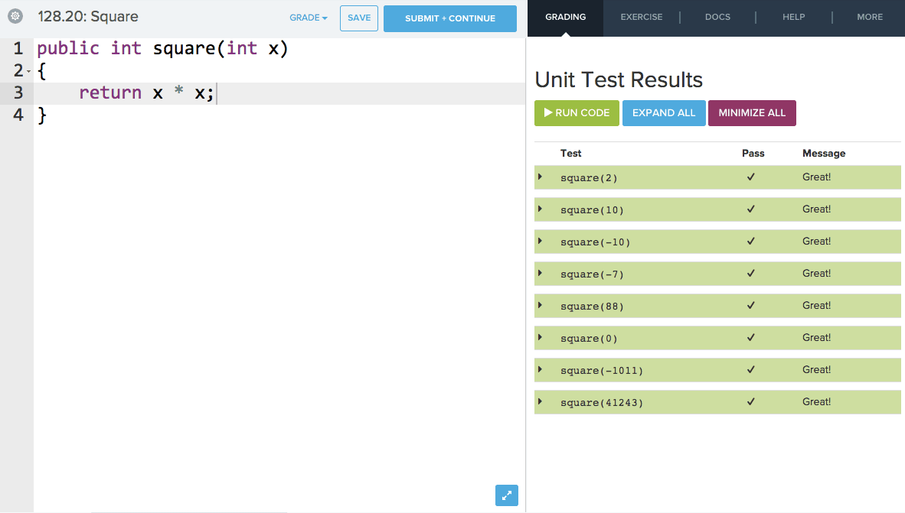Expand the square(2) test row
Image resolution: width=905 pixels, height=513 pixels.
coord(540,177)
